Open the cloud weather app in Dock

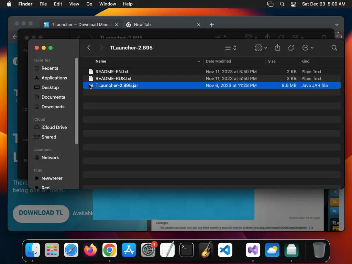(272, 250)
